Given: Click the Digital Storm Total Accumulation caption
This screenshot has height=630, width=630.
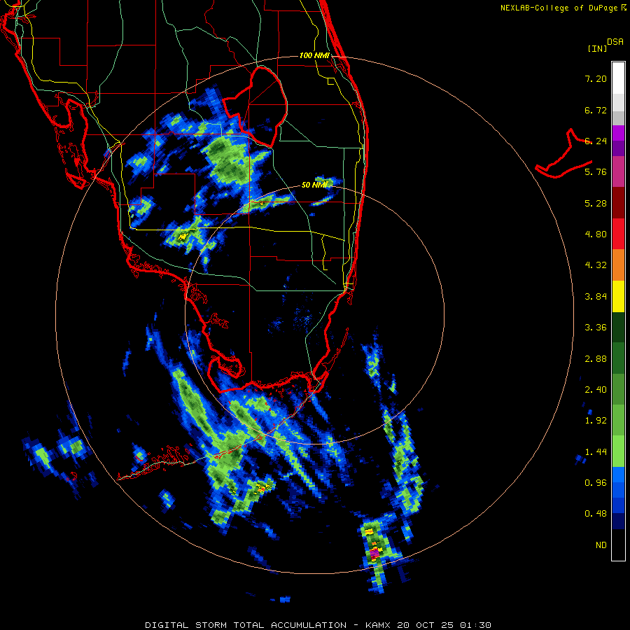Looking at the screenshot, I should pyautogui.click(x=318, y=625).
